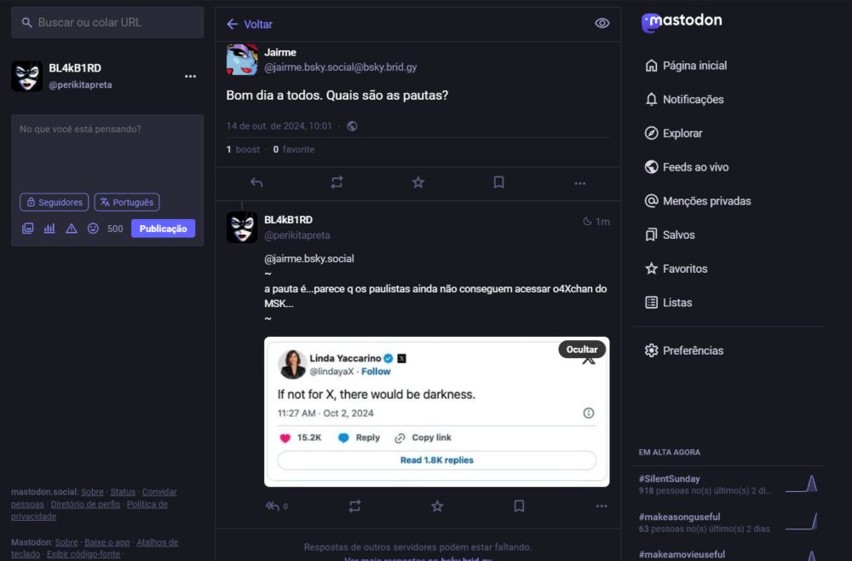Boost Jairme's post

[x=337, y=182]
